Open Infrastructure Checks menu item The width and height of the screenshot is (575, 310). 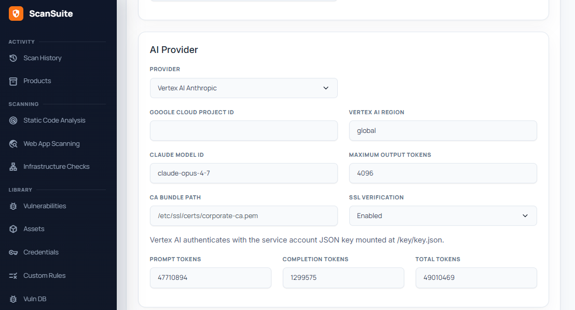click(x=57, y=167)
